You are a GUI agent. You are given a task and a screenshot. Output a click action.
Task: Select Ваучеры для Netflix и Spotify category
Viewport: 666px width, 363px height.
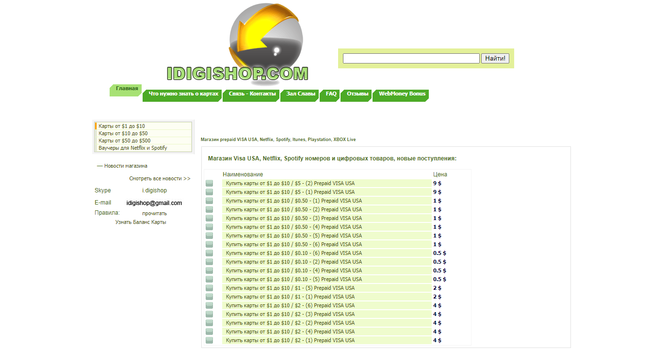point(144,148)
